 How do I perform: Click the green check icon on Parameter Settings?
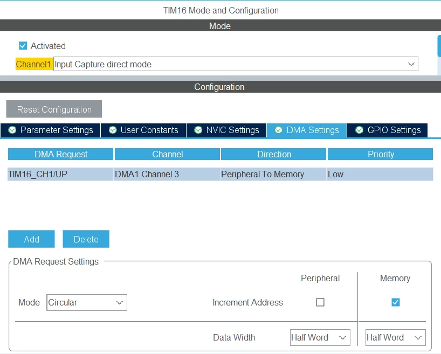pos(12,130)
